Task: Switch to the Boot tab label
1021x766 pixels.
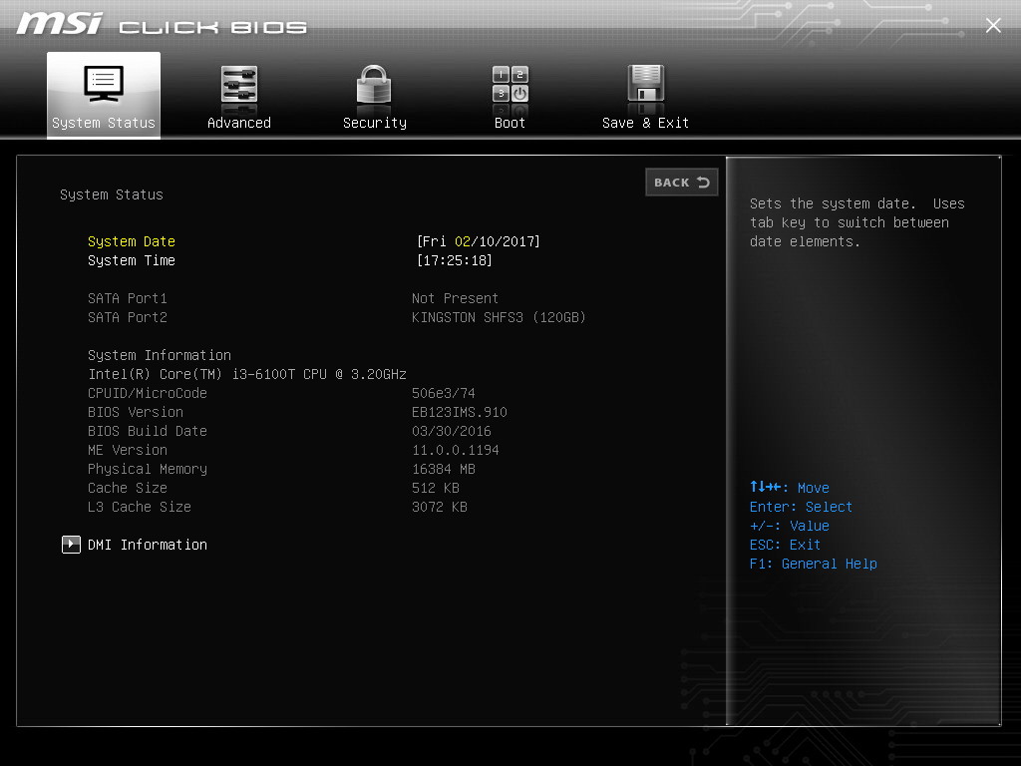Action: [x=510, y=123]
